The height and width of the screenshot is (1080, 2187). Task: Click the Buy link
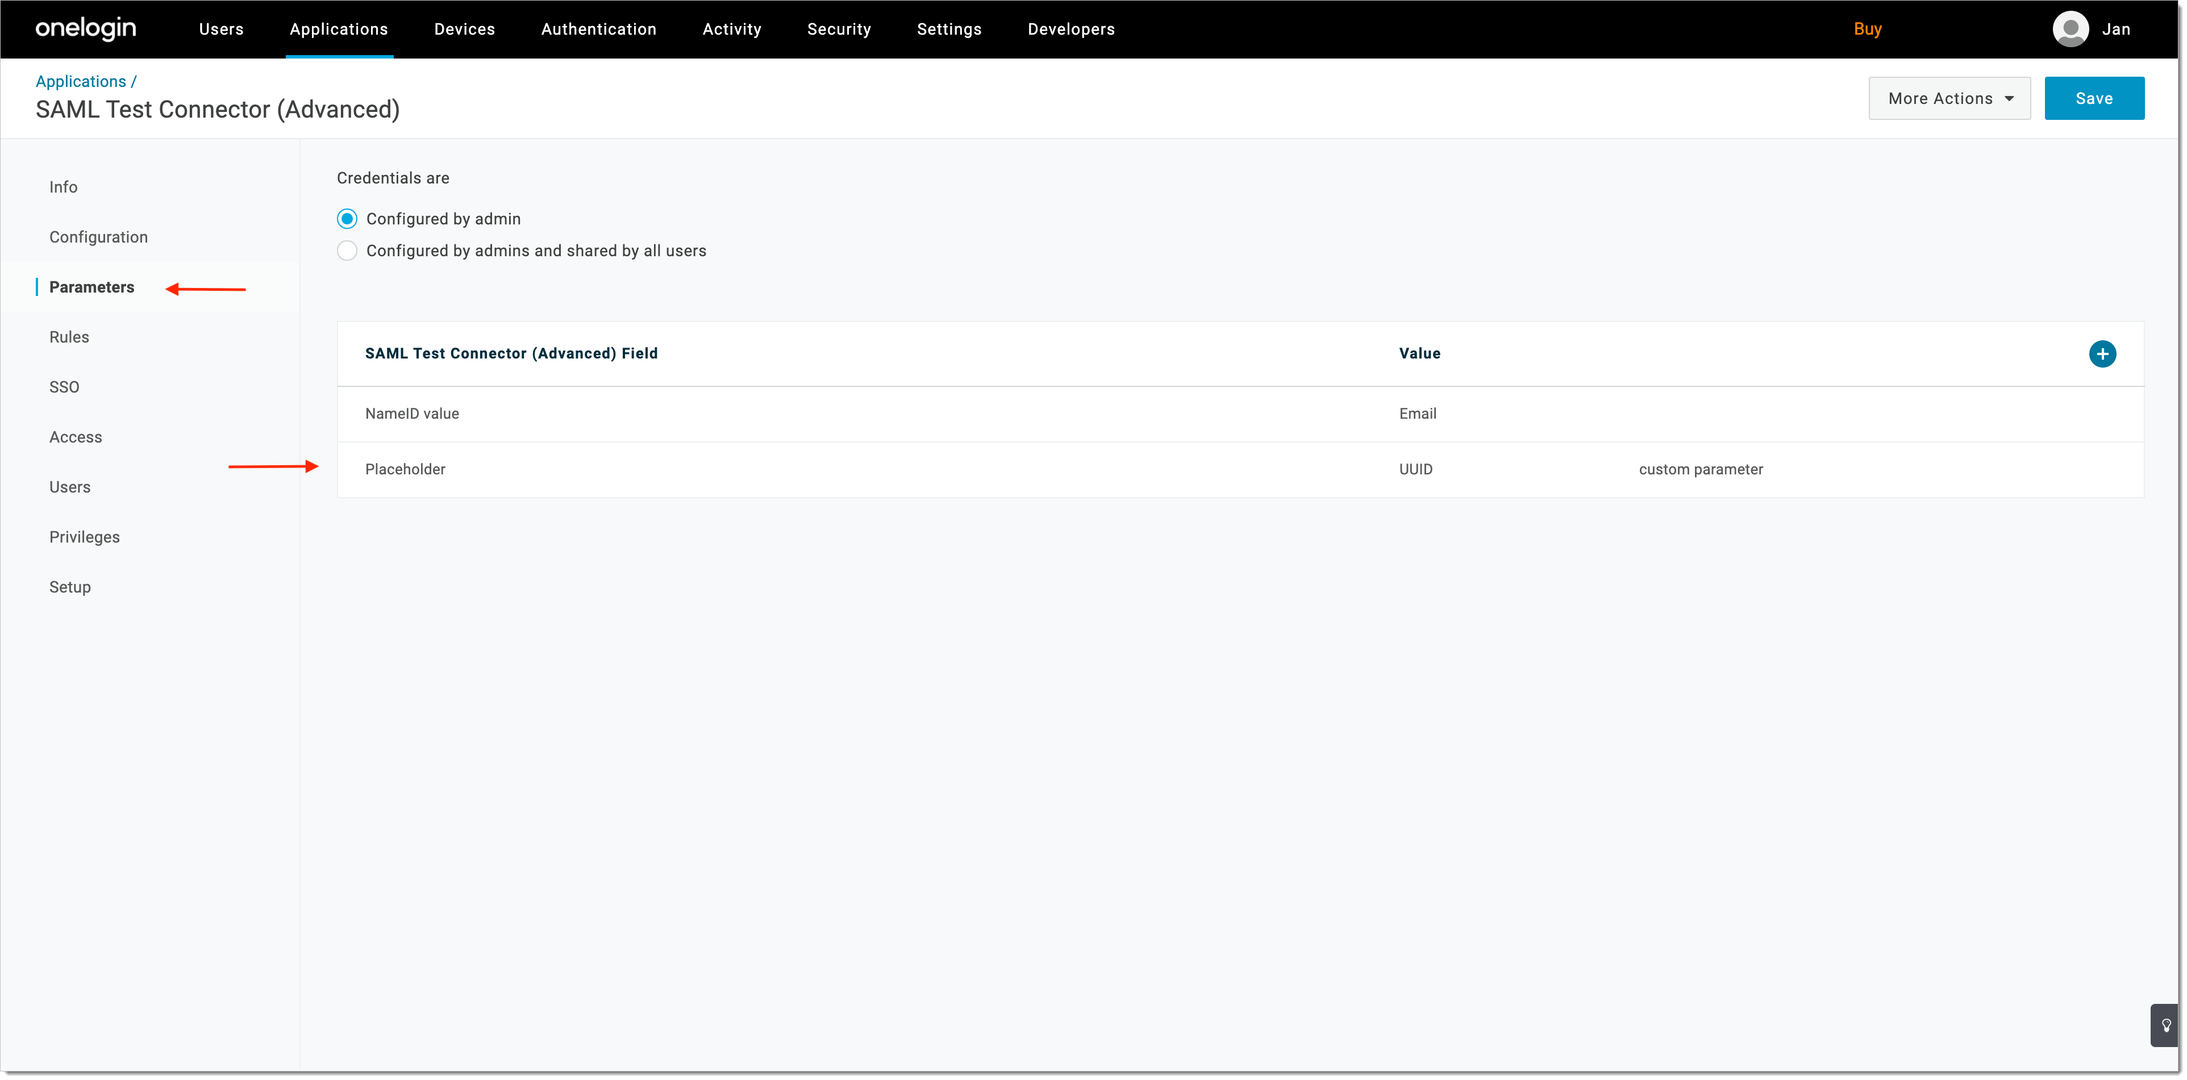(x=1869, y=28)
